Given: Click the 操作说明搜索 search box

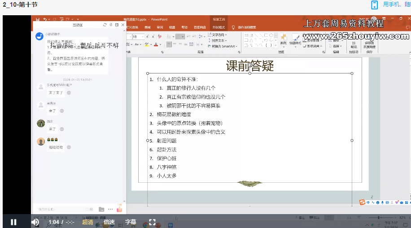Looking at the screenshot, I should pyautogui.click(x=247, y=27).
